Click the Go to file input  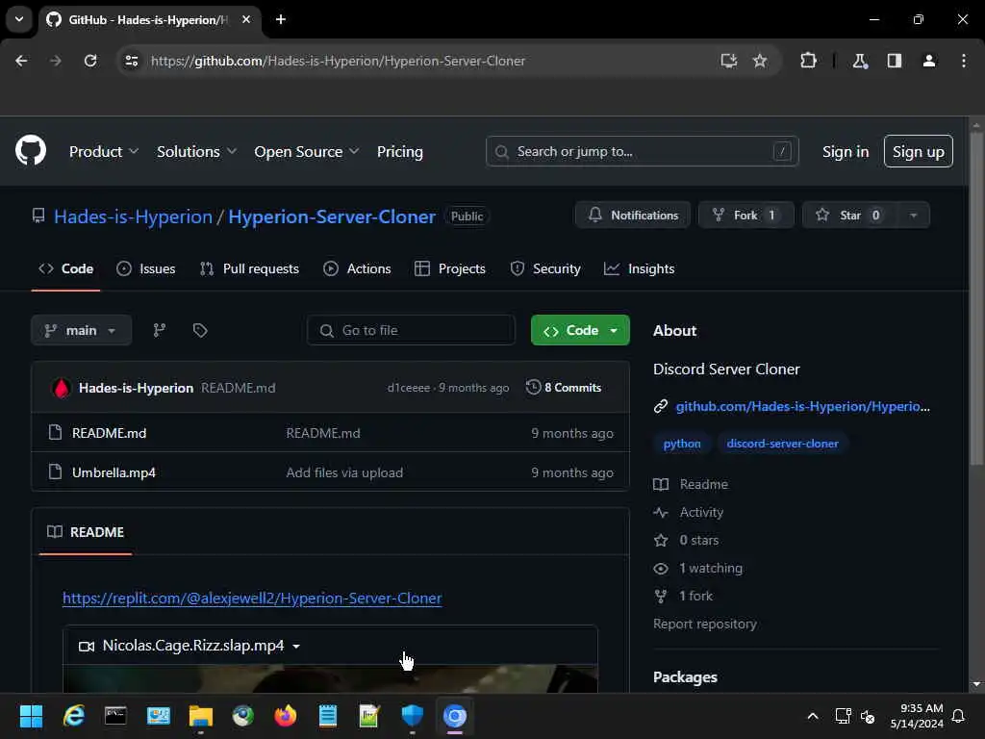point(411,330)
